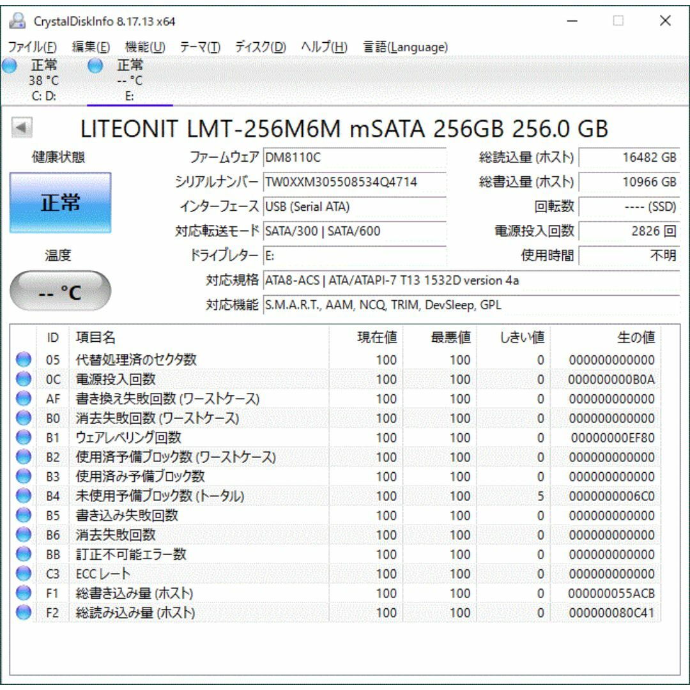Click rotation rate value ---- (SSD)

tap(629, 206)
